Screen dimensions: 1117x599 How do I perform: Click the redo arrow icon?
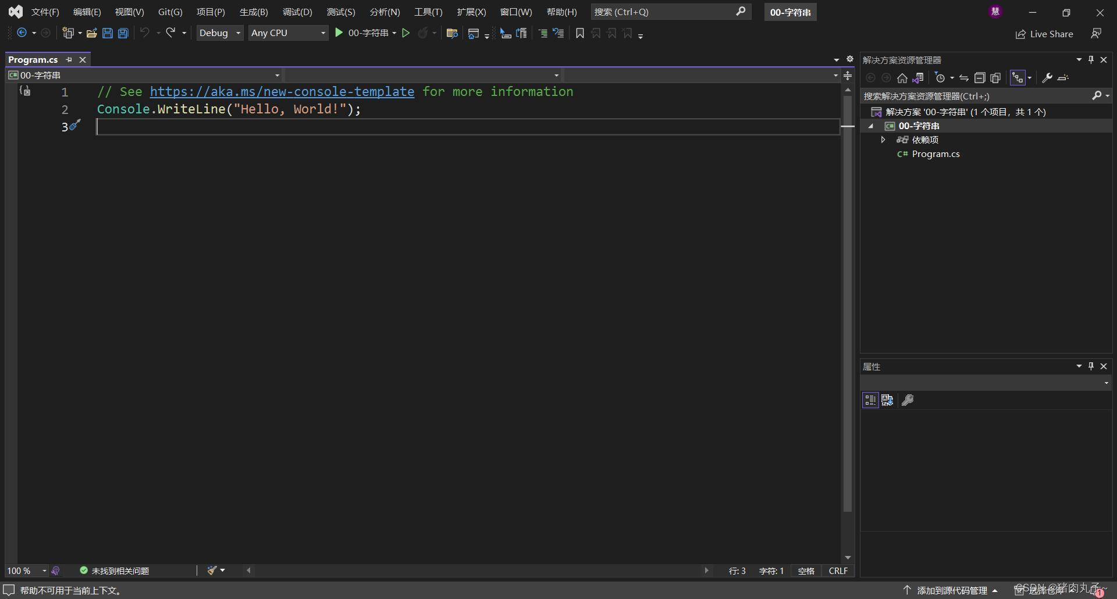170,33
